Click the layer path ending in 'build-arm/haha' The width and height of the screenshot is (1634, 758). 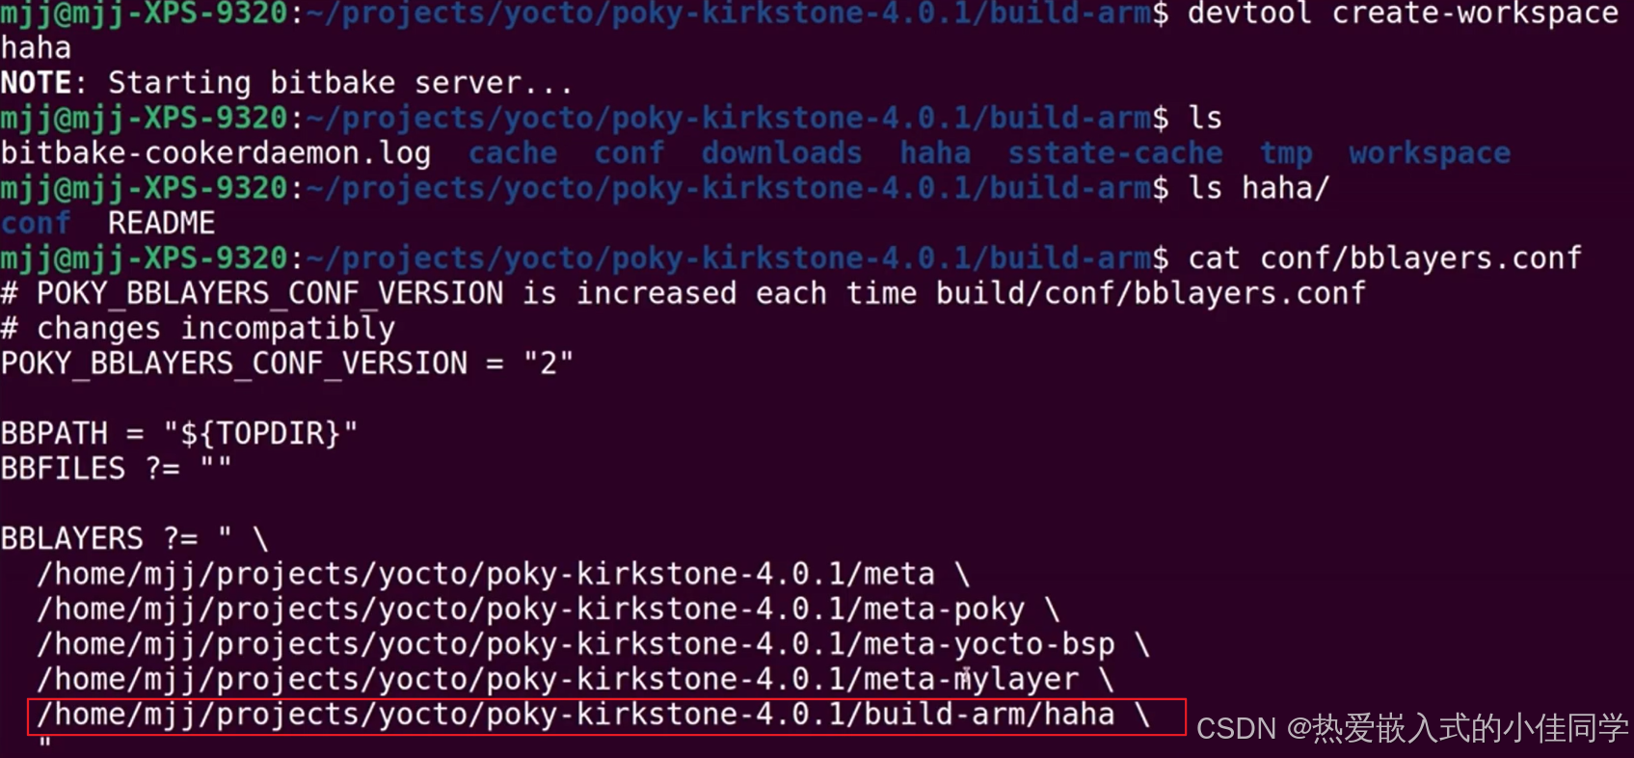click(x=593, y=716)
